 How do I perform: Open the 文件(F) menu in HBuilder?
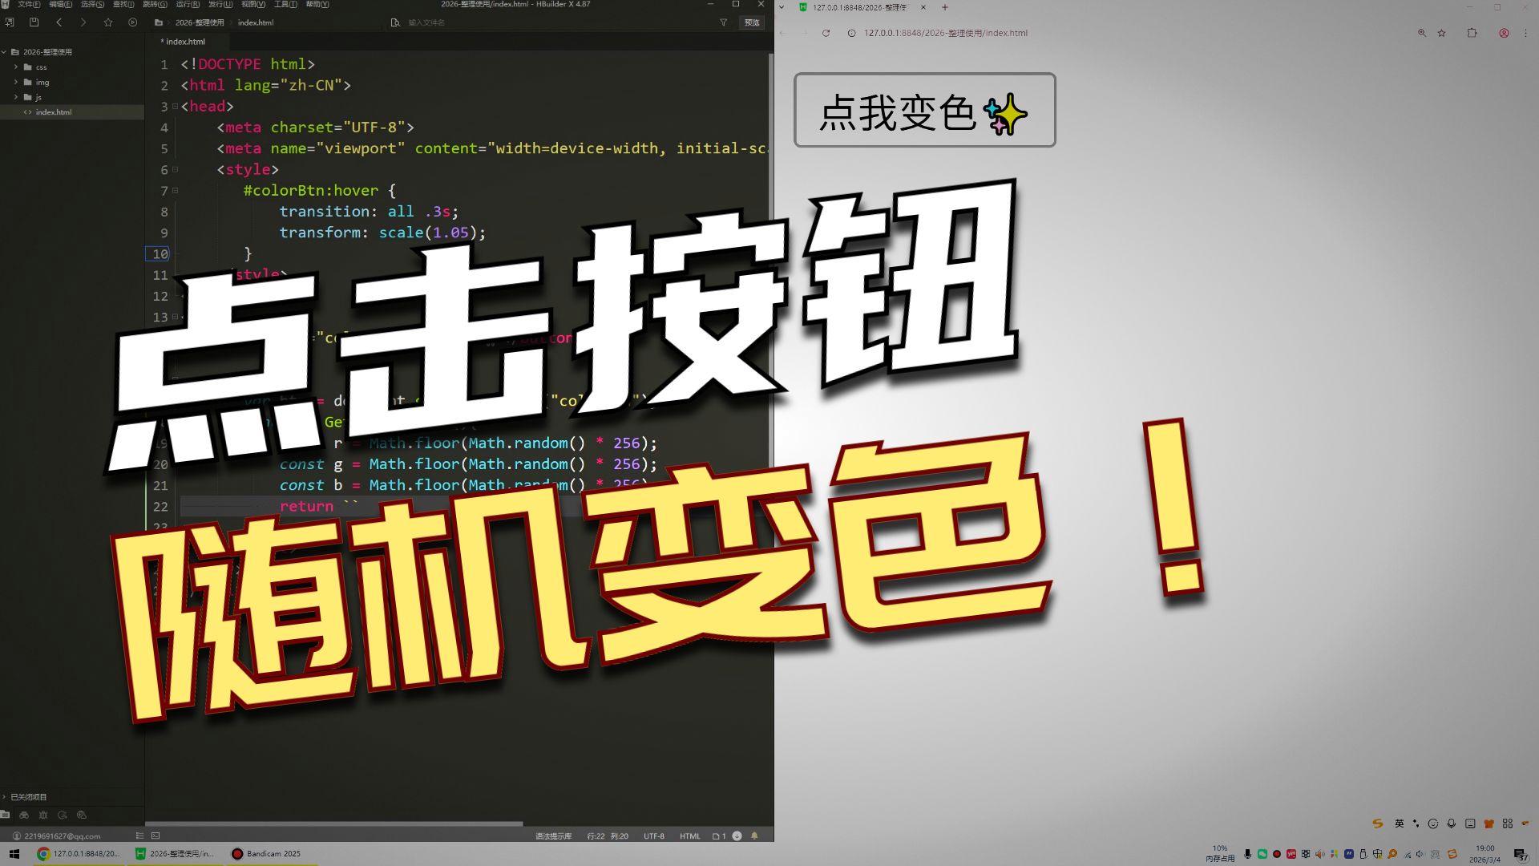pos(29,4)
